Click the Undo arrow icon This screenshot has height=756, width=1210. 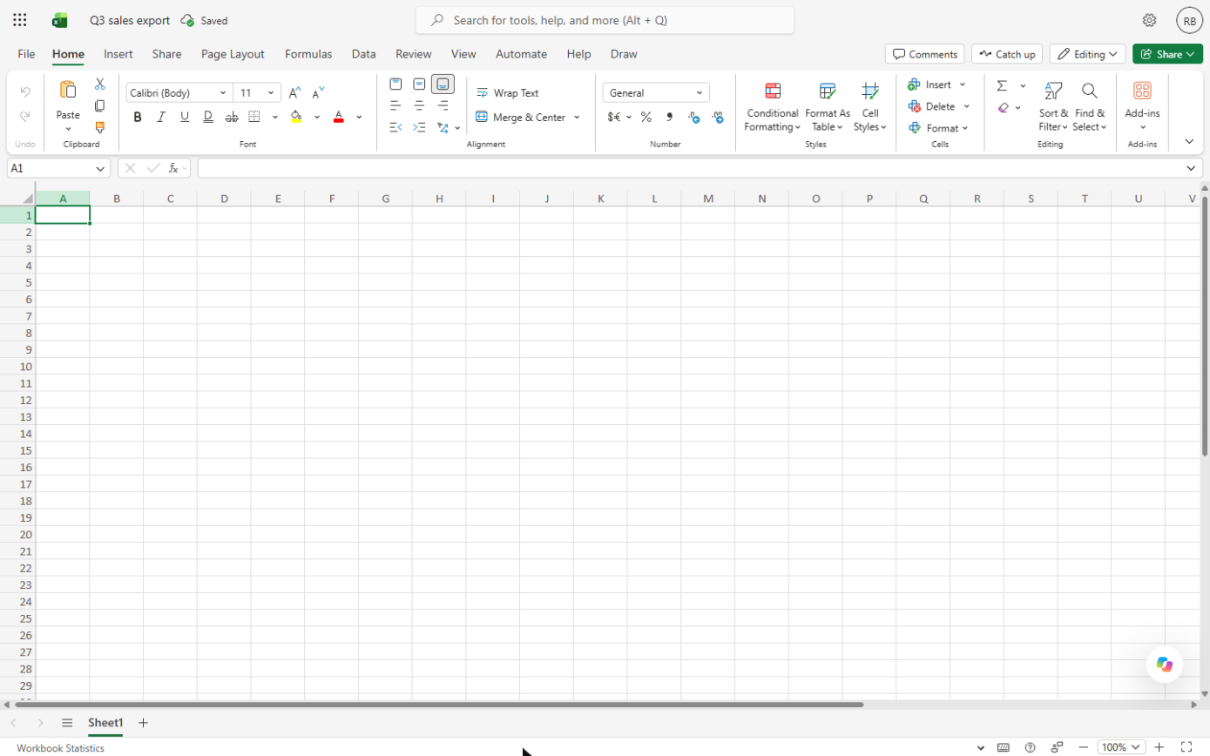pyautogui.click(x=25, y=91)
